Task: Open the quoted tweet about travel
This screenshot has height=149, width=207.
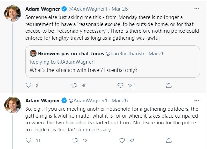Action: (112, 62)
